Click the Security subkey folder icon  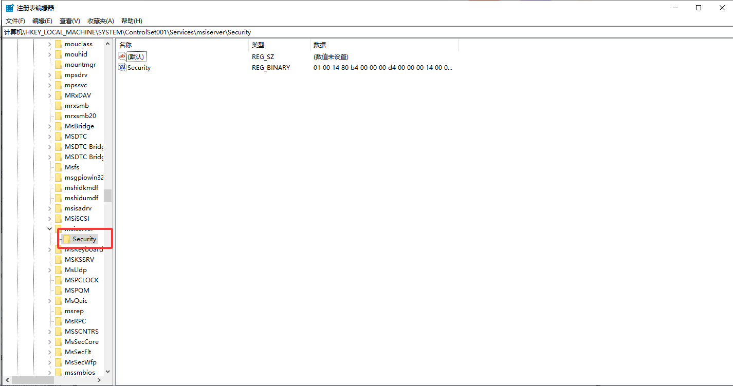click(x=66, y=239)
